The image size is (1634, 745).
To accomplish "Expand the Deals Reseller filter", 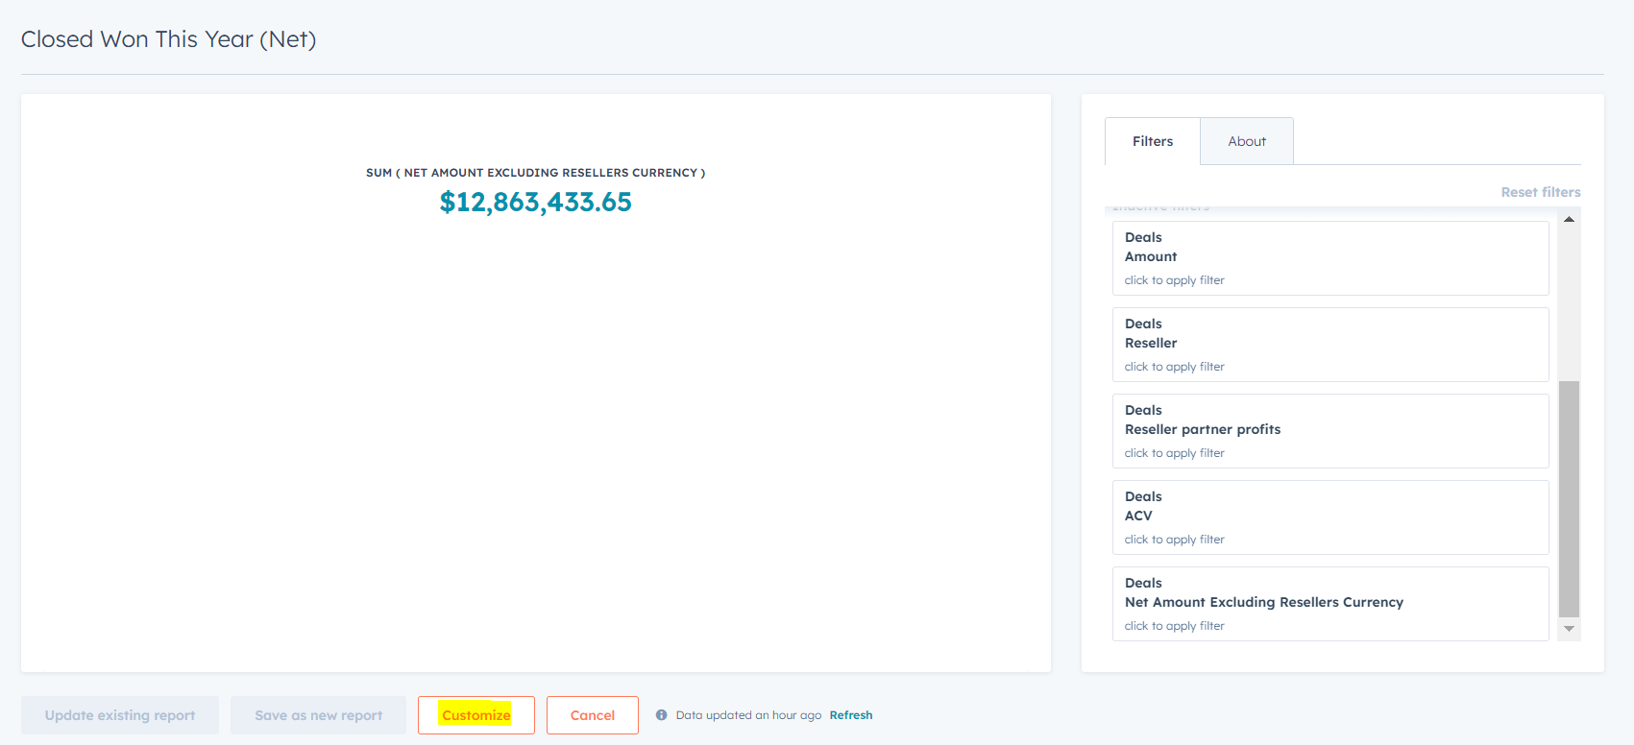I will point(1329,345).
